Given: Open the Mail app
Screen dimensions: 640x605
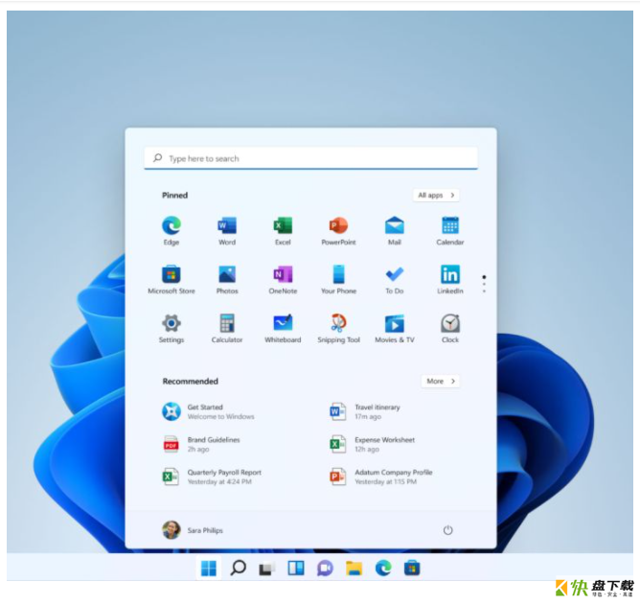Looking at the screenshot, I should point(395,230).
